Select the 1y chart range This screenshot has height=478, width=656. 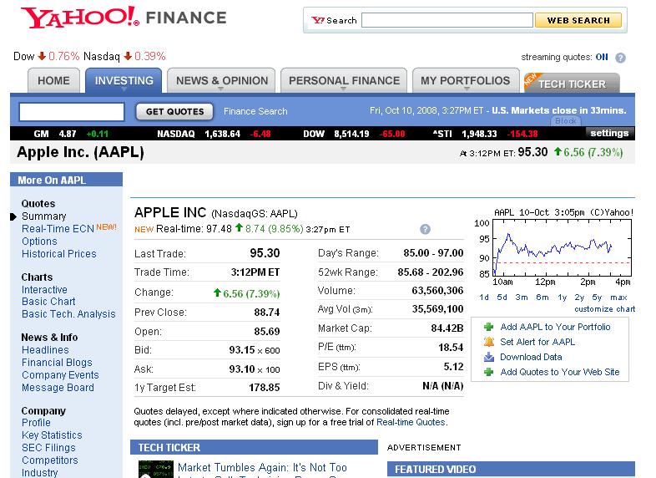tap(563, 297)
